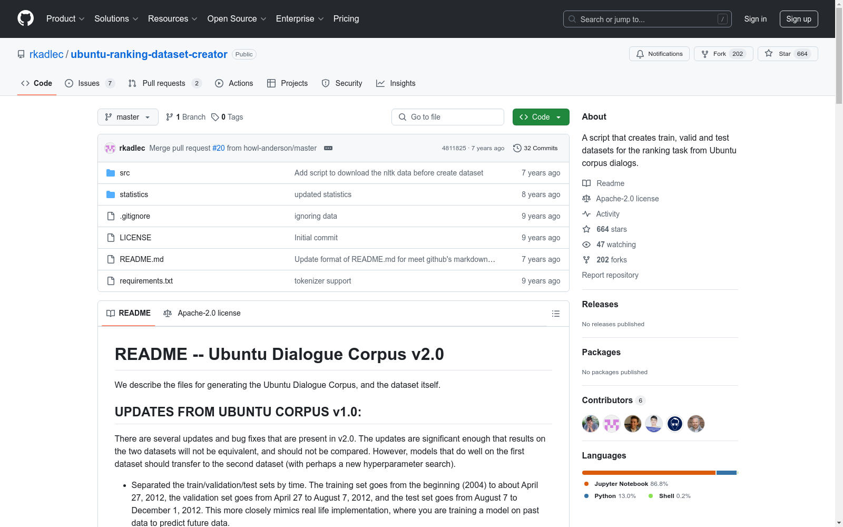The height and width of the screenshot is (527, 843).
Task: Switch to the Issues tab
Action: tap(90, 83)
